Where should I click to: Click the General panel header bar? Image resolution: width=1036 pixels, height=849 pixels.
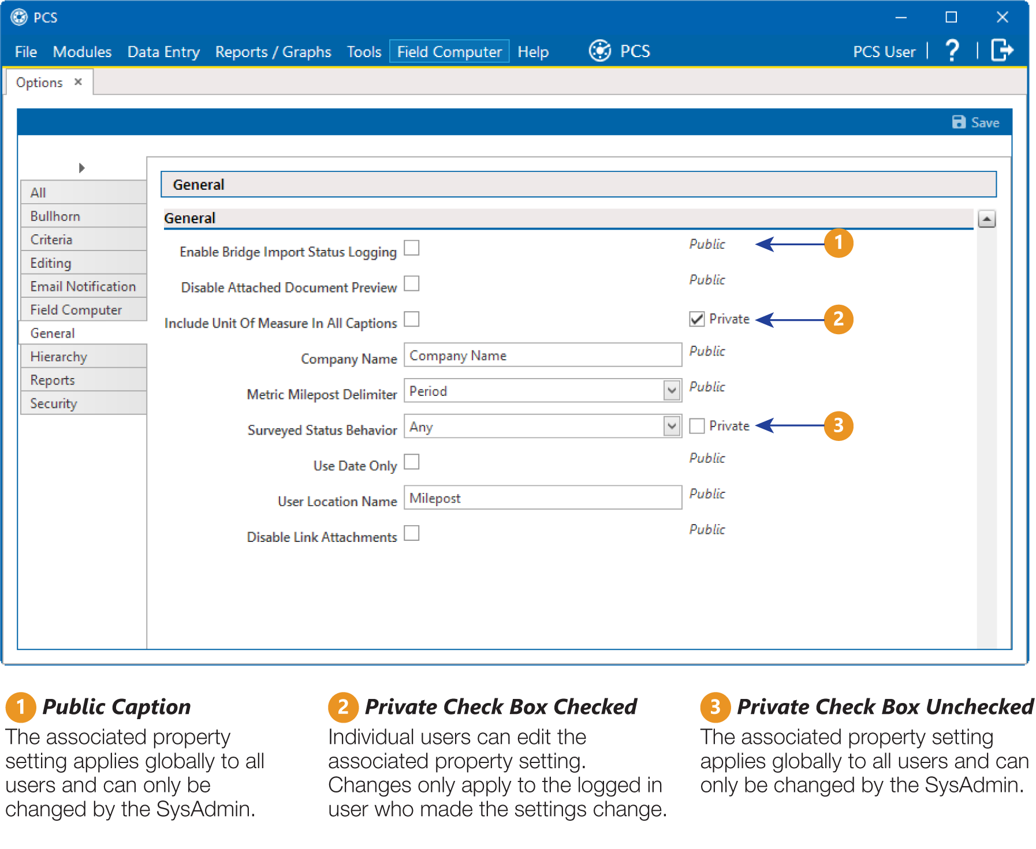coord(579,185)
